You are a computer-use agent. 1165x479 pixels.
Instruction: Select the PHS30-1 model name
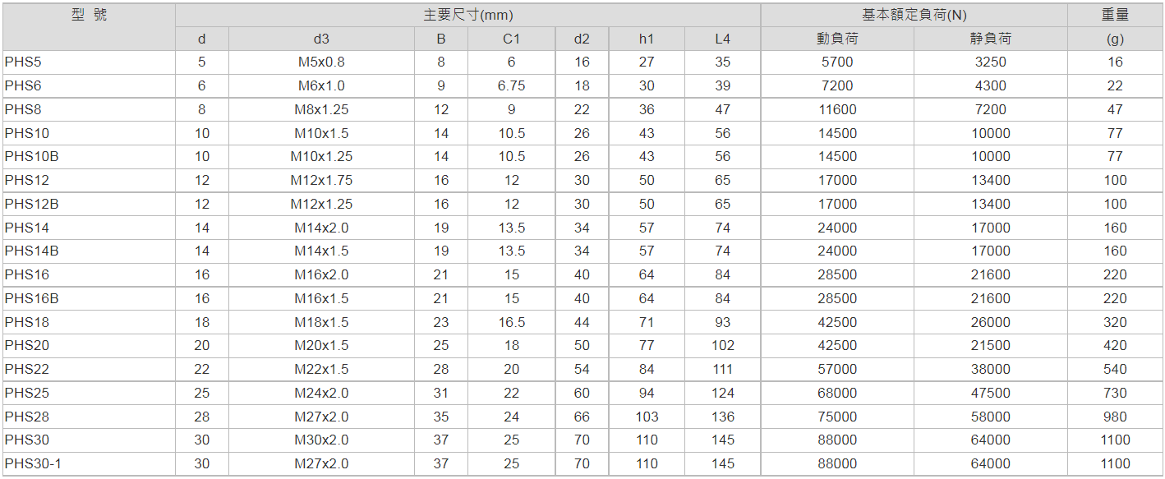(33, 463)
